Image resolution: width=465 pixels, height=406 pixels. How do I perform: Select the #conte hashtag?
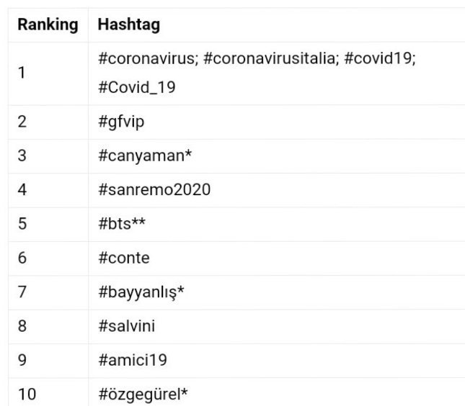point(124,258)
